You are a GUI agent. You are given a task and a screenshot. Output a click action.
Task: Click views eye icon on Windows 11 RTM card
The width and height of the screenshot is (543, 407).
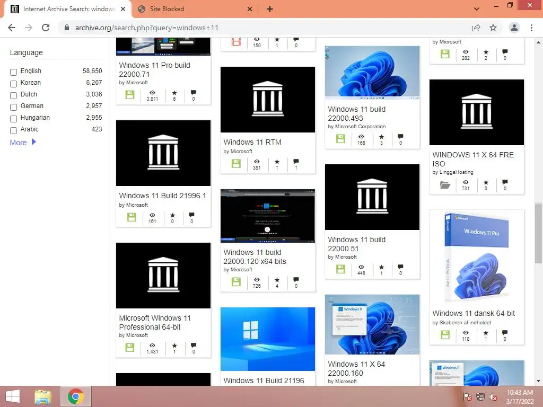pos(257,162)
